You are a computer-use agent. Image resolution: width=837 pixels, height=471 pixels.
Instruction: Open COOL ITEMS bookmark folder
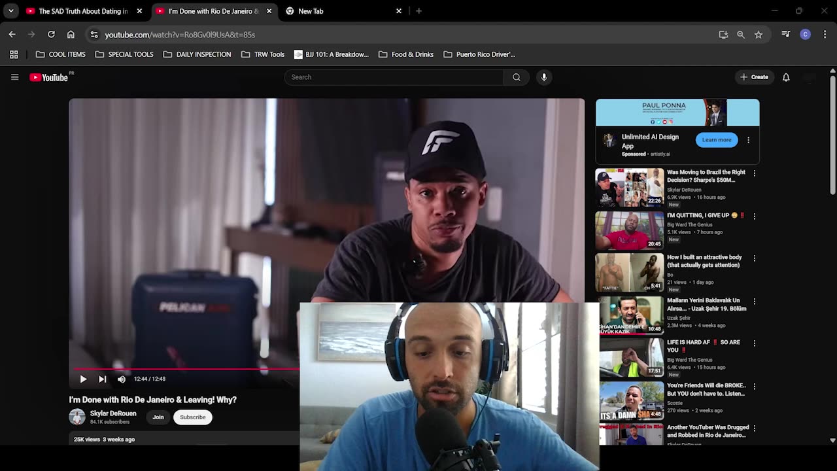tap(61, 54)
